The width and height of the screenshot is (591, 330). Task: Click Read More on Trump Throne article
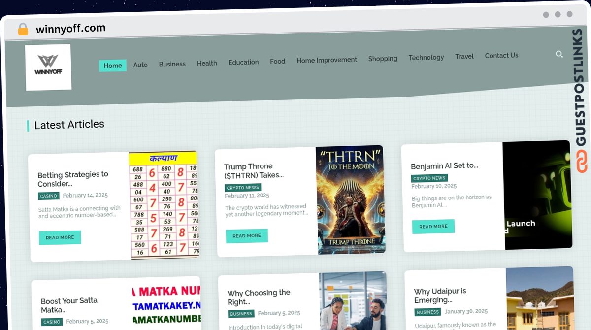(247, 236)
